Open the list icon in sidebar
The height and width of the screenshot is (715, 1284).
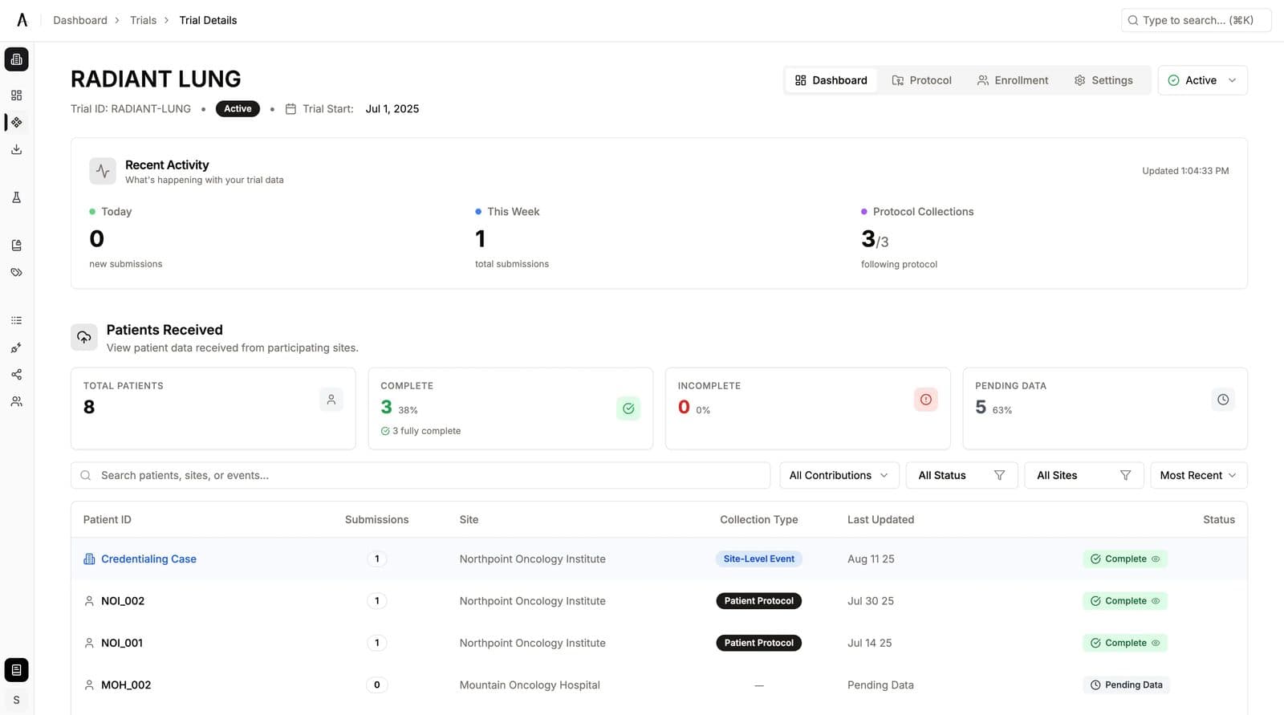point(16,321)
